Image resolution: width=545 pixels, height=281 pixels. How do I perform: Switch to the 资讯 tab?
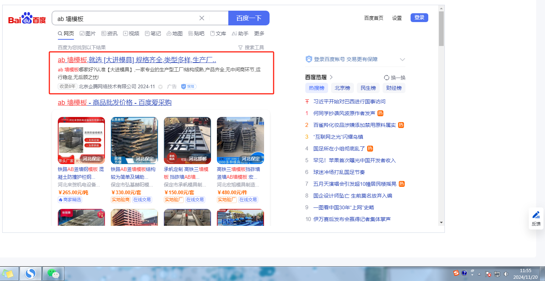(109, 33)
